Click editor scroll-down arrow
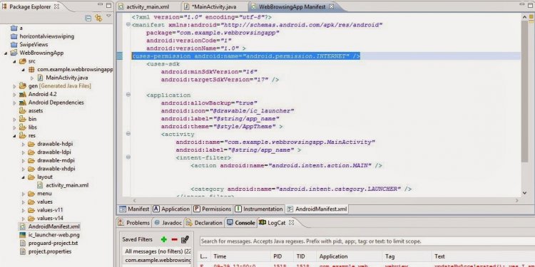This screenshot has height=267, width=535. pyautogui.click(x=525, y=193)
